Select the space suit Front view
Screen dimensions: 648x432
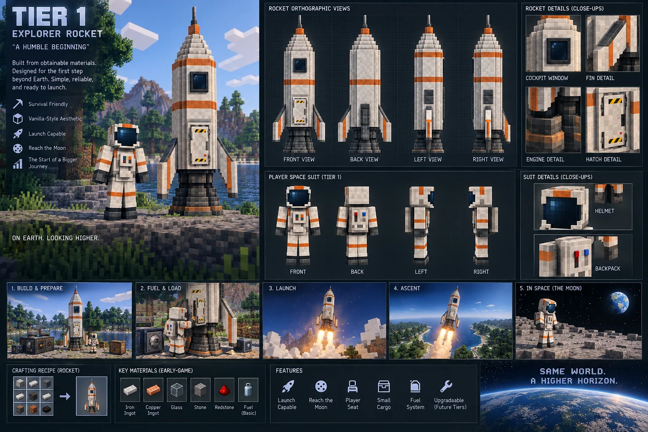[298, 226]
